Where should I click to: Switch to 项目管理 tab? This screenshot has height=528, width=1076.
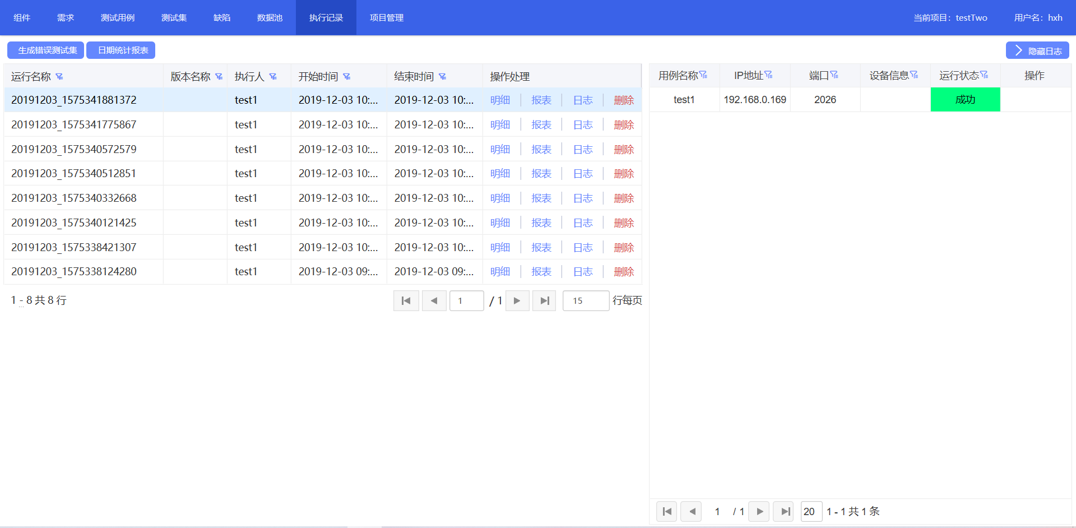click(387, 18)
